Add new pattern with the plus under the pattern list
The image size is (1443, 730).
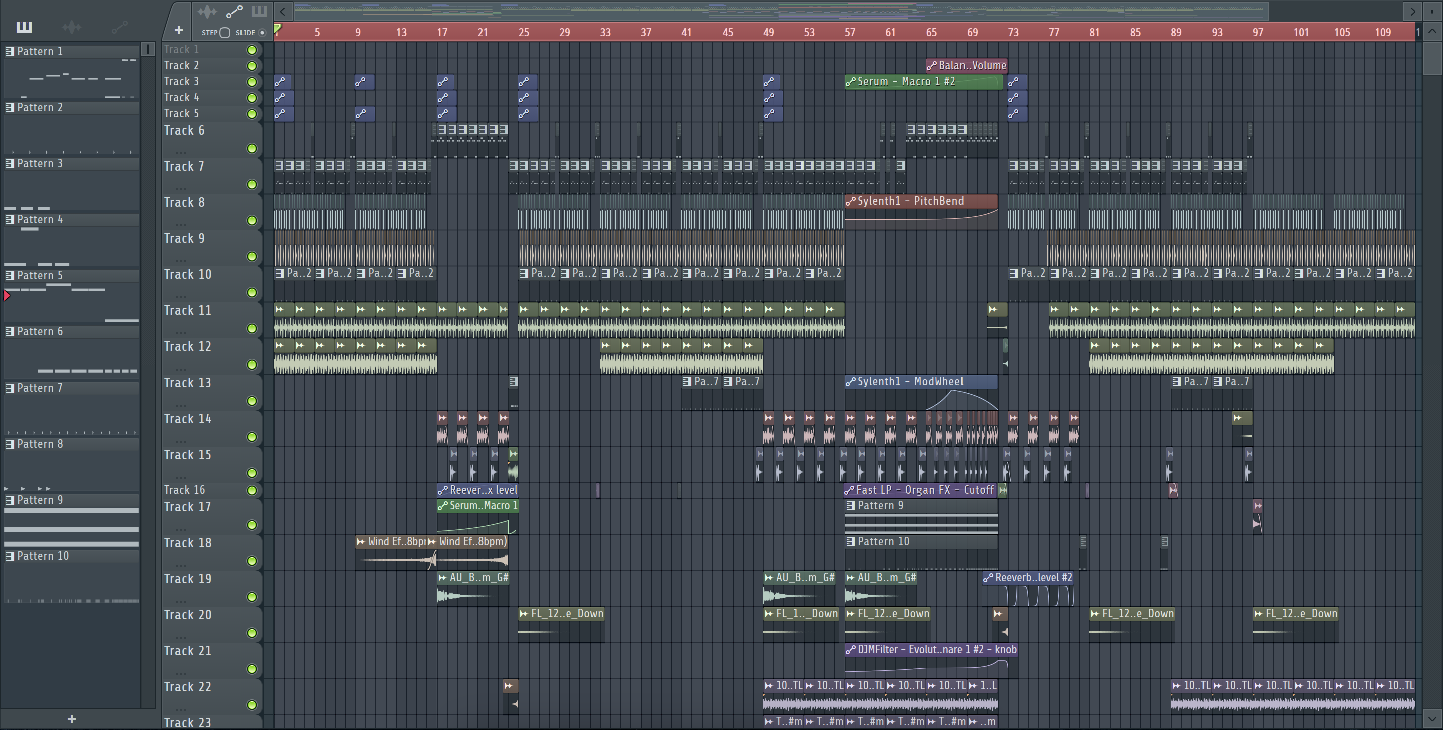pos(71,719)
